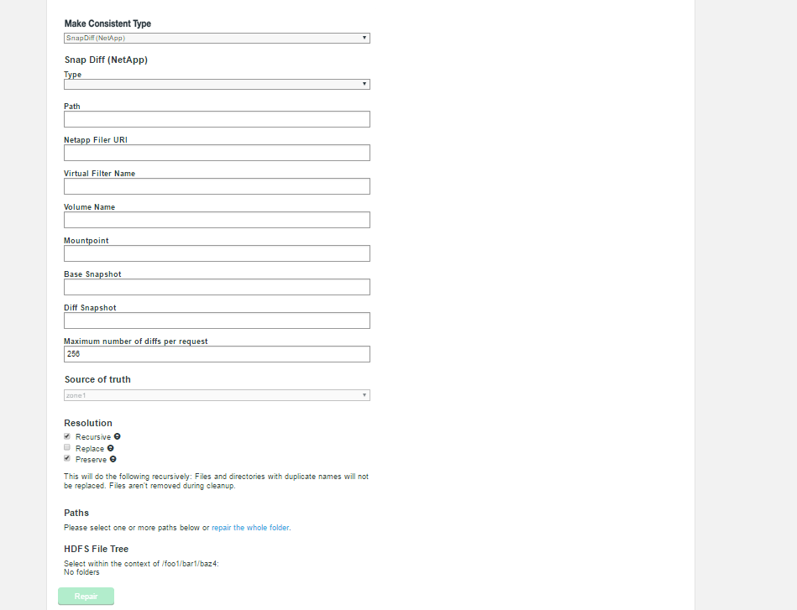
Task: Focus the Mountpoint input field
Action: (x=217, y=253)
